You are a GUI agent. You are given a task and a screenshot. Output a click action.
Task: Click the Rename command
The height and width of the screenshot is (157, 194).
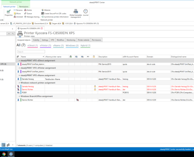pyautogui.click(x=18, y=10)
